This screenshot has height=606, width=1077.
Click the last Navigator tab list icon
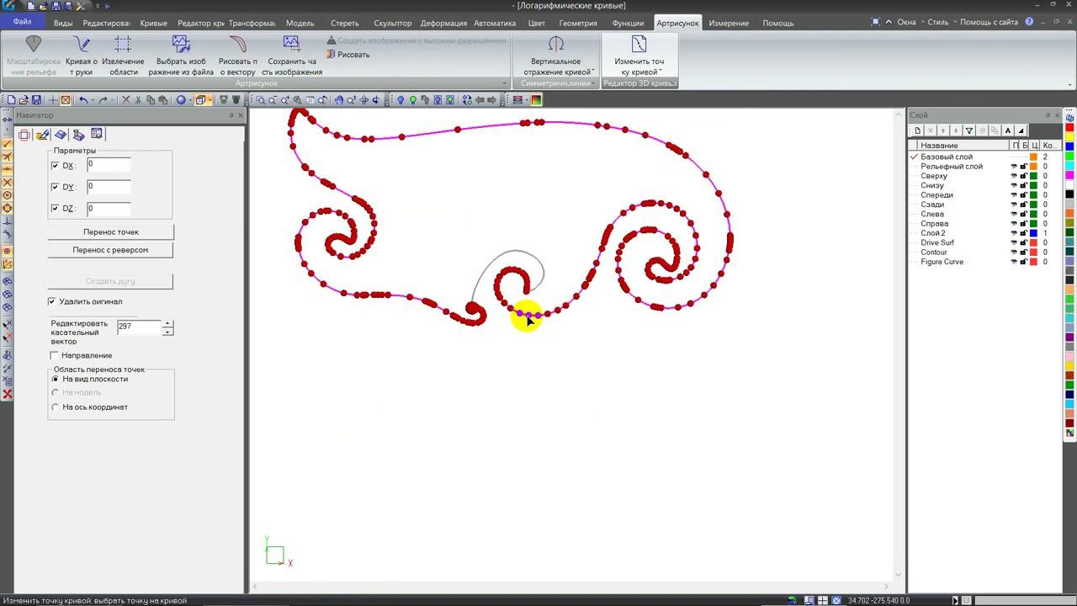coord(97,135)
